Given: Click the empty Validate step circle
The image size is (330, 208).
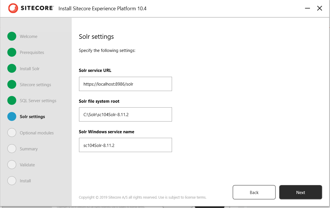Looking at the screenshot, I should (12, 165).
